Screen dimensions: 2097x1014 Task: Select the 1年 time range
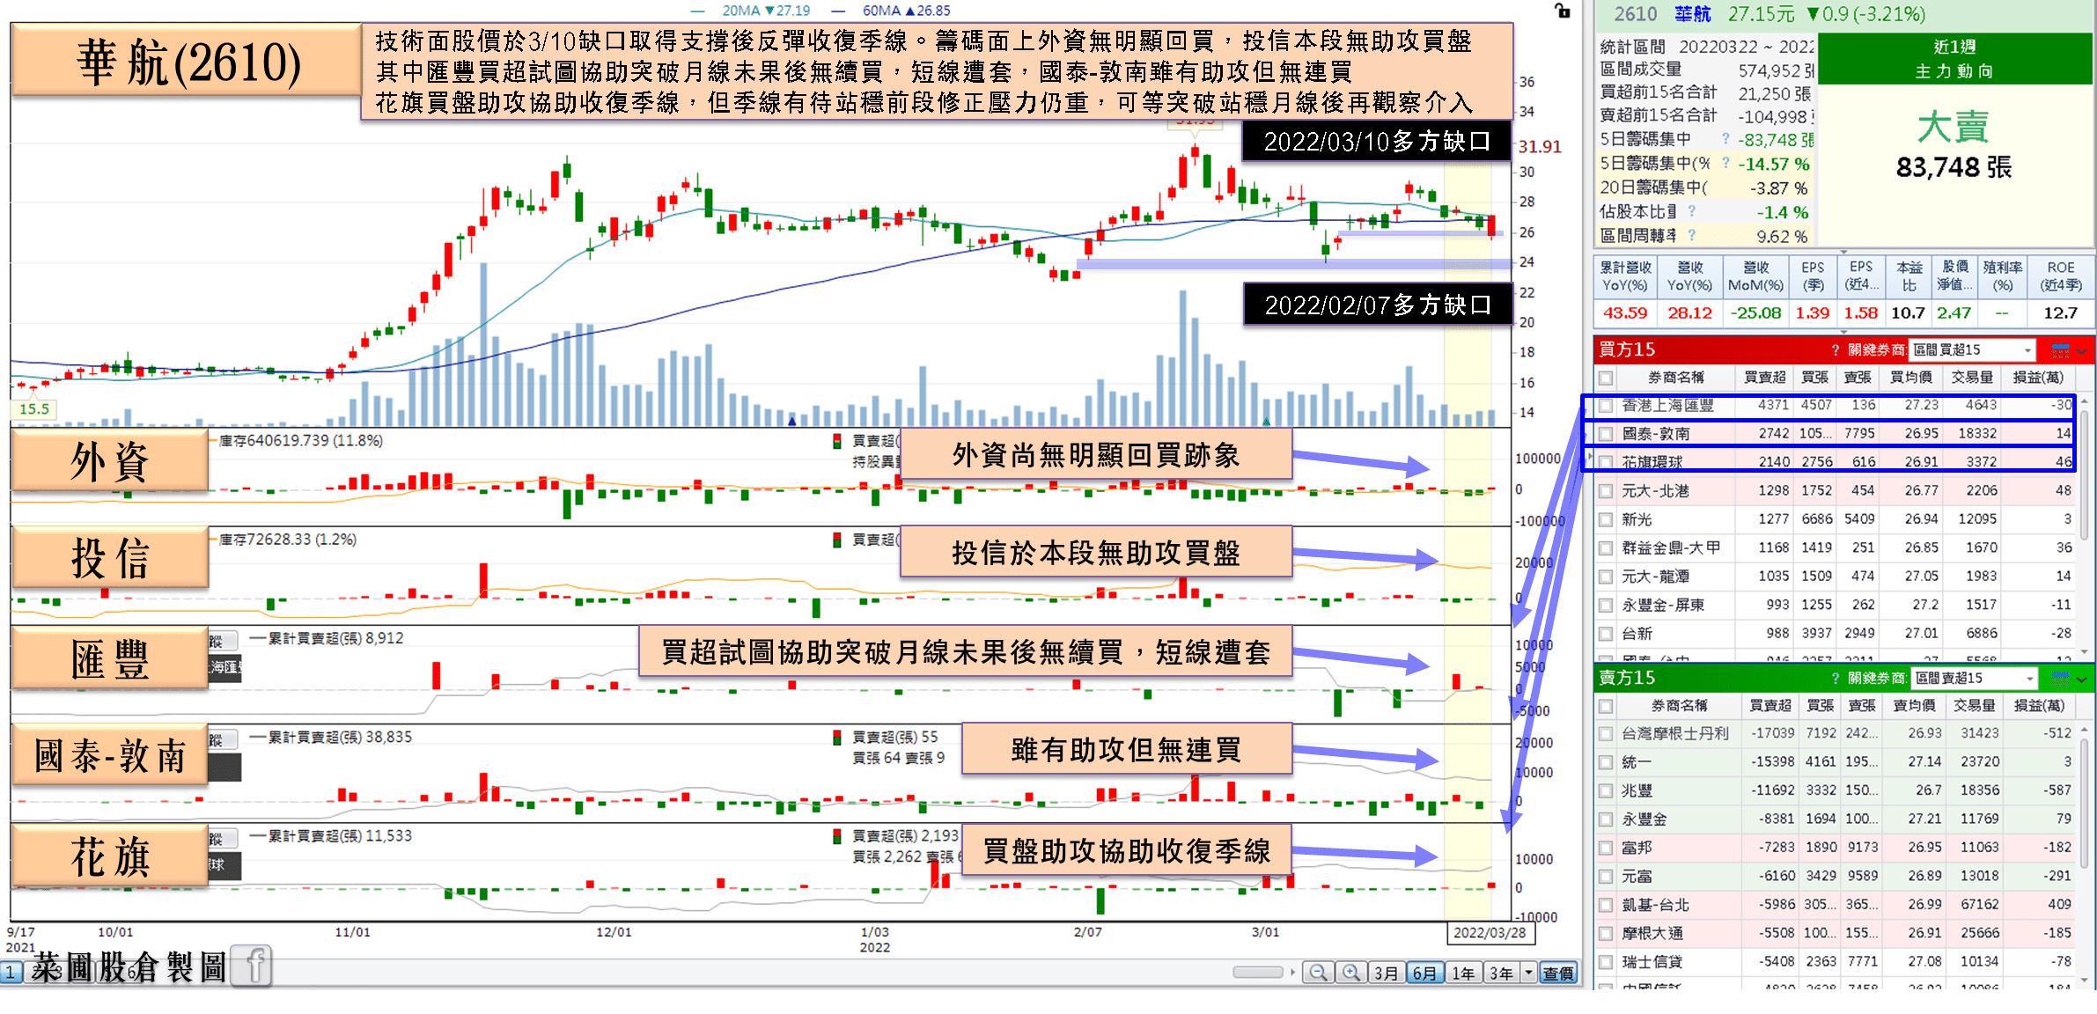tap(1464, 973)
